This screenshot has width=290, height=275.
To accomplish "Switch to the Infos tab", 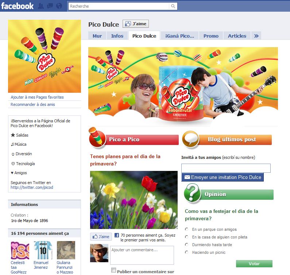I will (x=117, y=36).
